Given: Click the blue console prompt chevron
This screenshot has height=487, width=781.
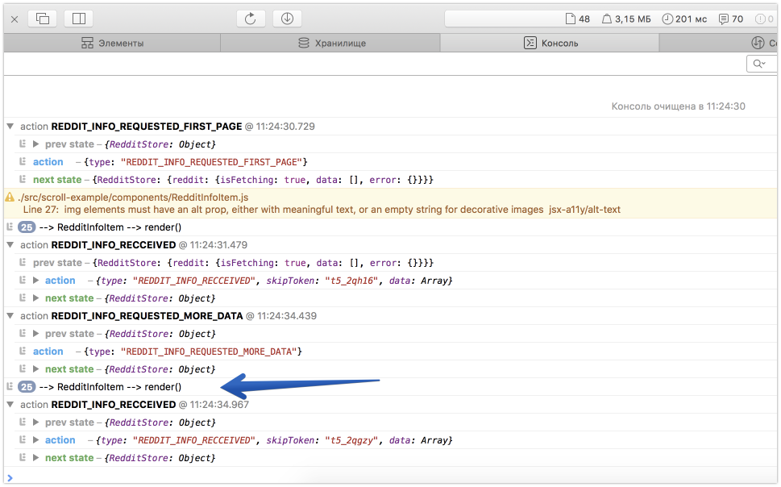Looking at the screenshot, I should tap(10, 478).
